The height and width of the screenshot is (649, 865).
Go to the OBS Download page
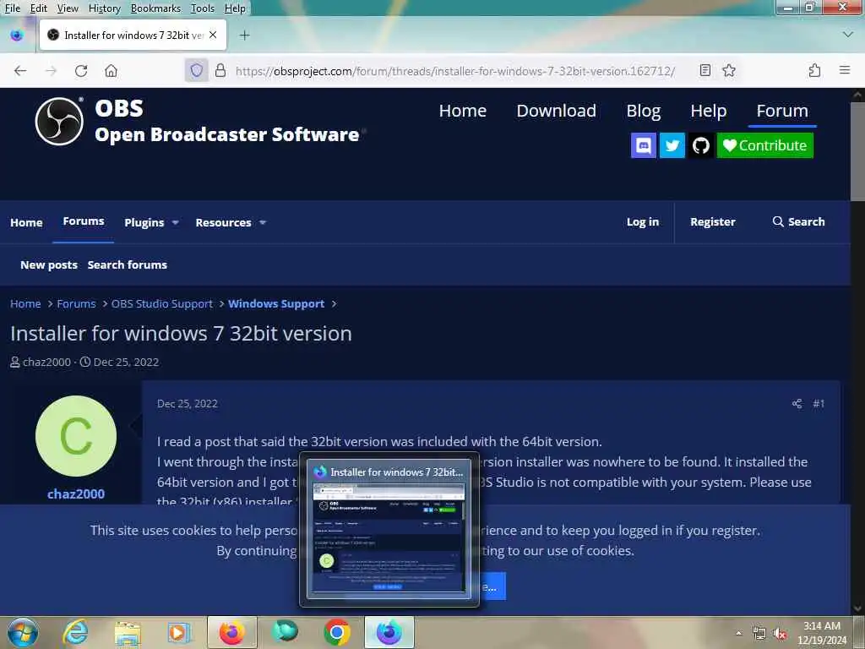click(x=556, y=111)
